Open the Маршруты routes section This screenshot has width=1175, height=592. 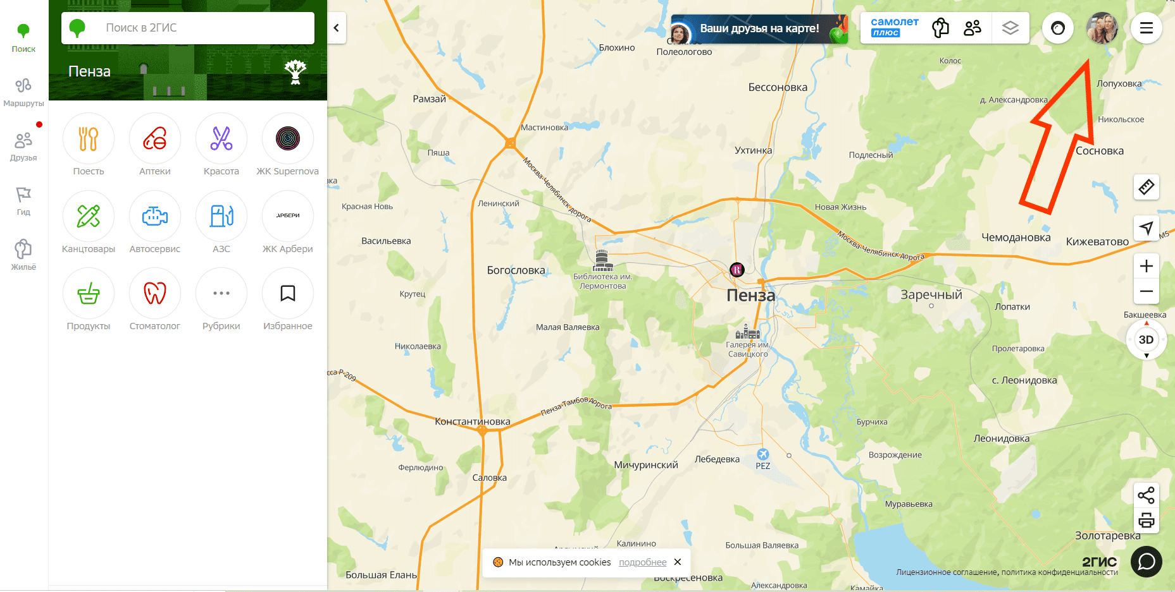[x=23, y=92]
